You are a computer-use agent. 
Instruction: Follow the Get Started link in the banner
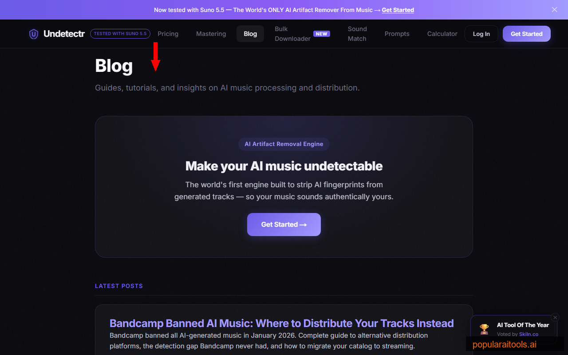pos(398,10)
